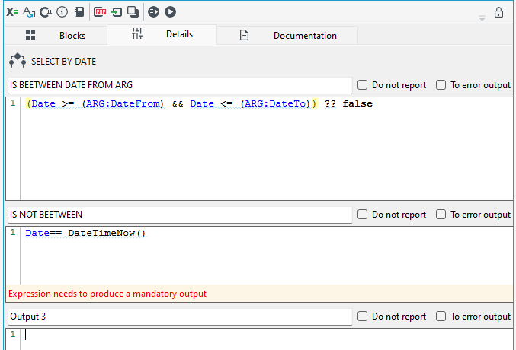Tick Do not report for Output 3

coord(362,317)
